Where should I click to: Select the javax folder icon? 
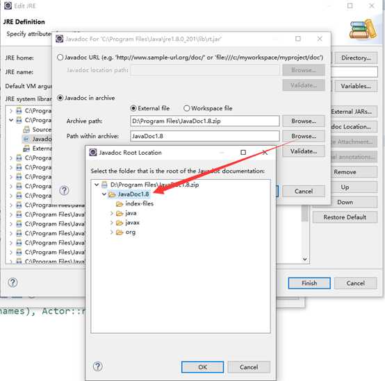pyautogui.click(x=120, y=223)
